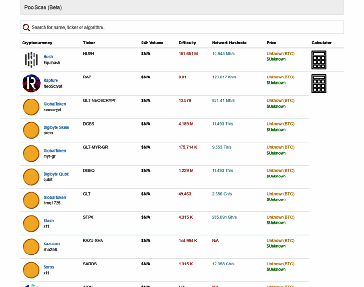Image resolution: width=364 pixels, height=287 pixels.
Task: Click the Calculator column header
Action: click(x=321, y=43)
